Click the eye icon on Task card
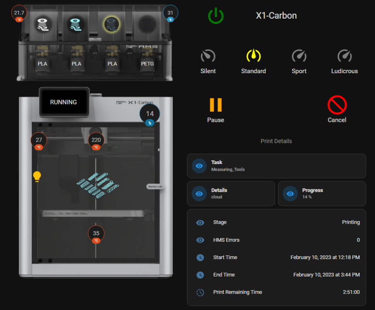 coord(199,166)
